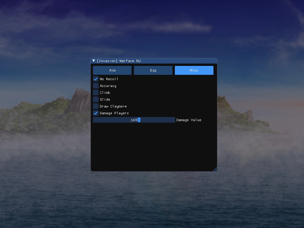Click the Damage Value label

pyautogui.click(x=189, y=120)
